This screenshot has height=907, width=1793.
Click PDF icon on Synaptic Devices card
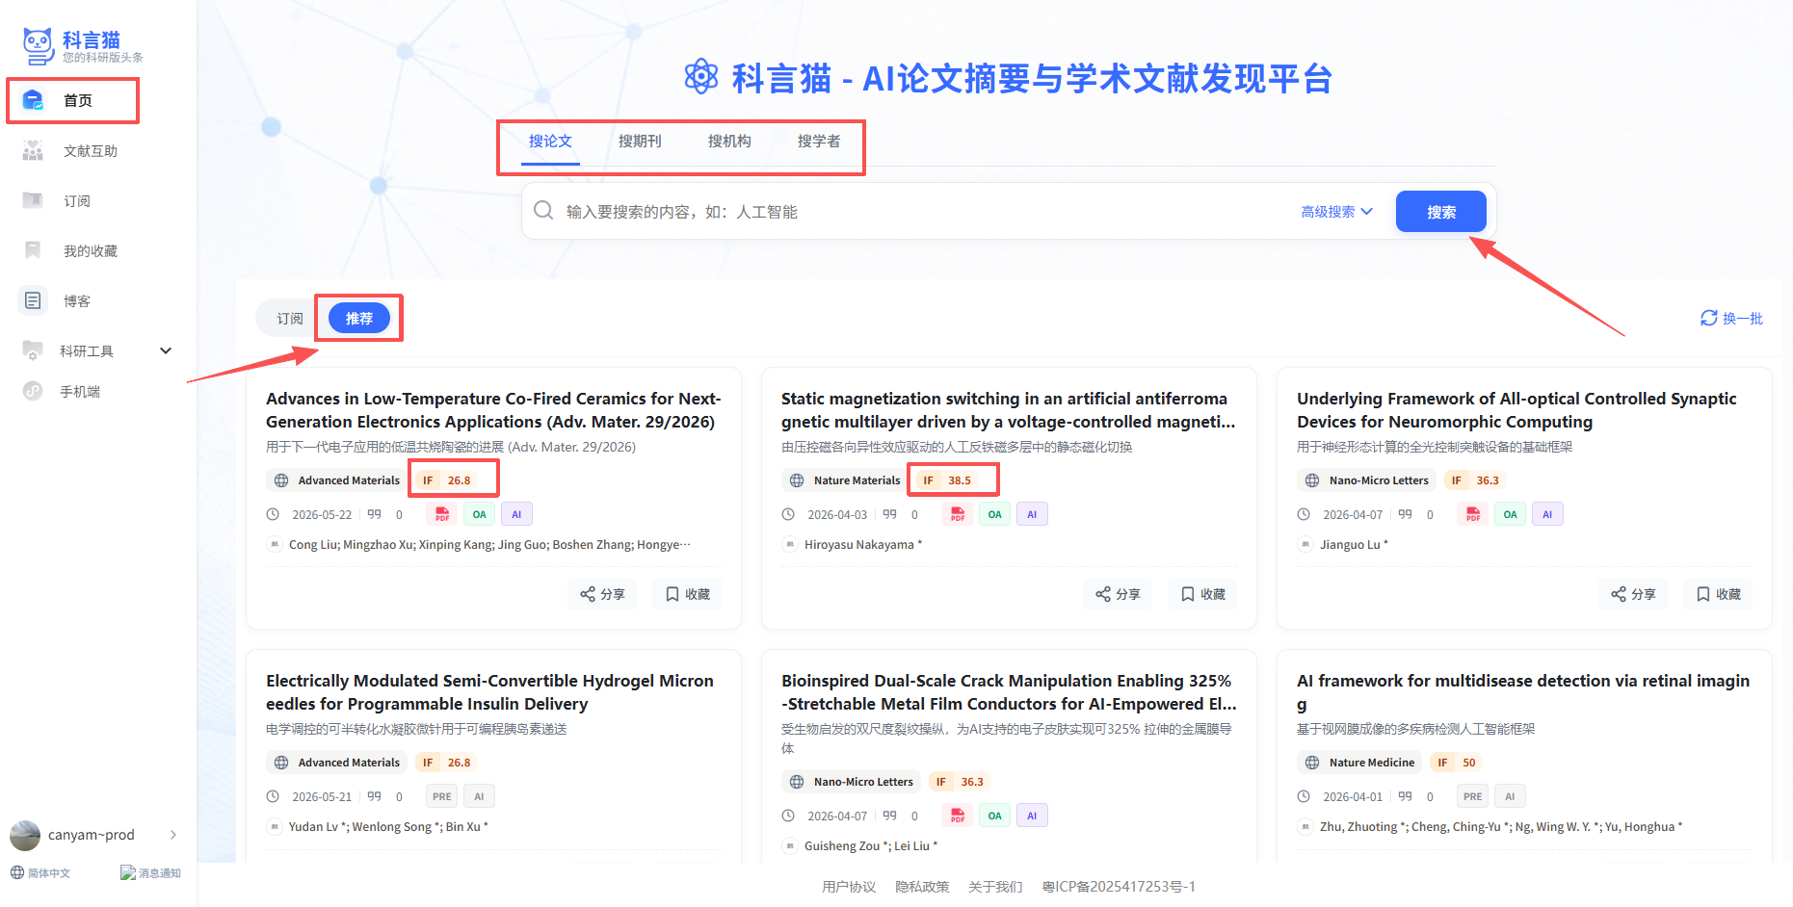coord(1473,514)
